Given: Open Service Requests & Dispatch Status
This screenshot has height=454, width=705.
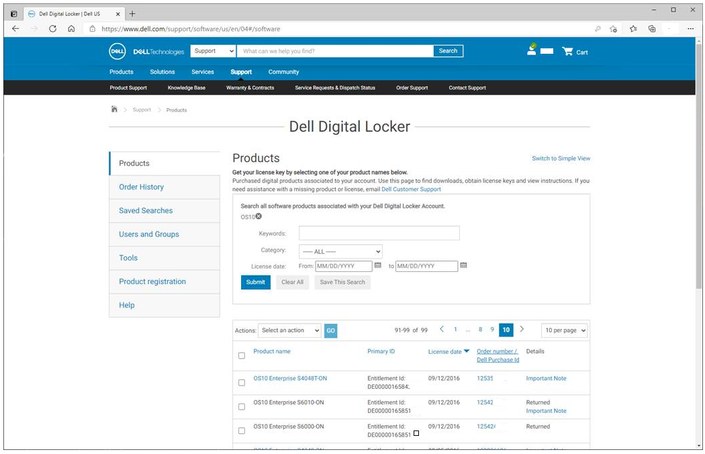Looking at the screenshot, I should (x=335, y=88).
